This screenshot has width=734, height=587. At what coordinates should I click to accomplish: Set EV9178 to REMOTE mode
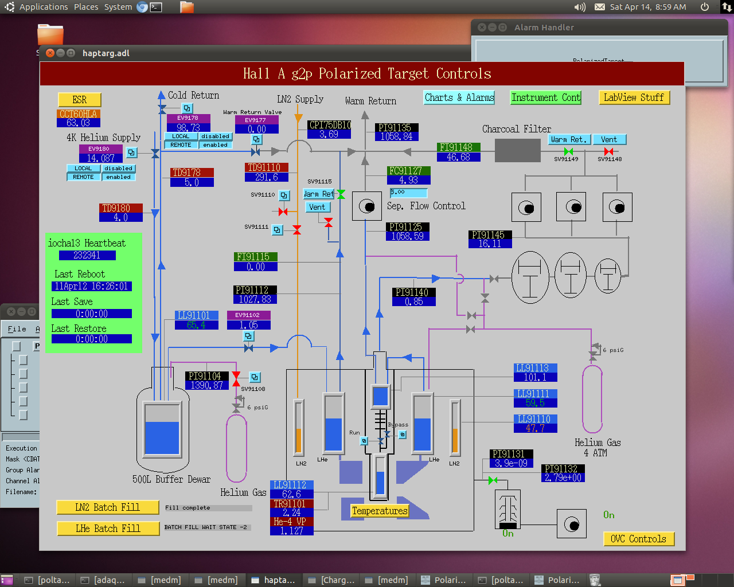pyautogui.click(x=181, y=145)
